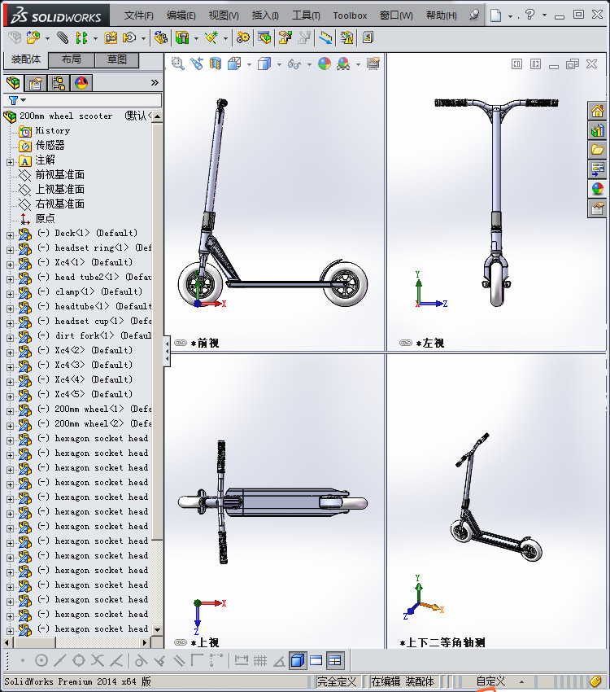Open Custom Properties side icon
Screen dimensions: 610x692
[597, 208]
